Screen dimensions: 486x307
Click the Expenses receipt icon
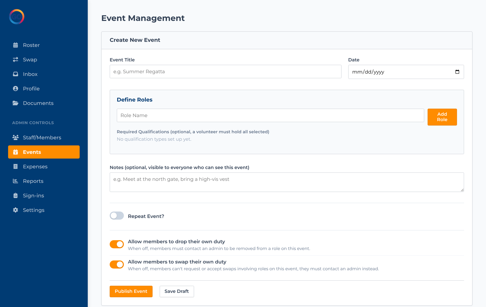15,167
